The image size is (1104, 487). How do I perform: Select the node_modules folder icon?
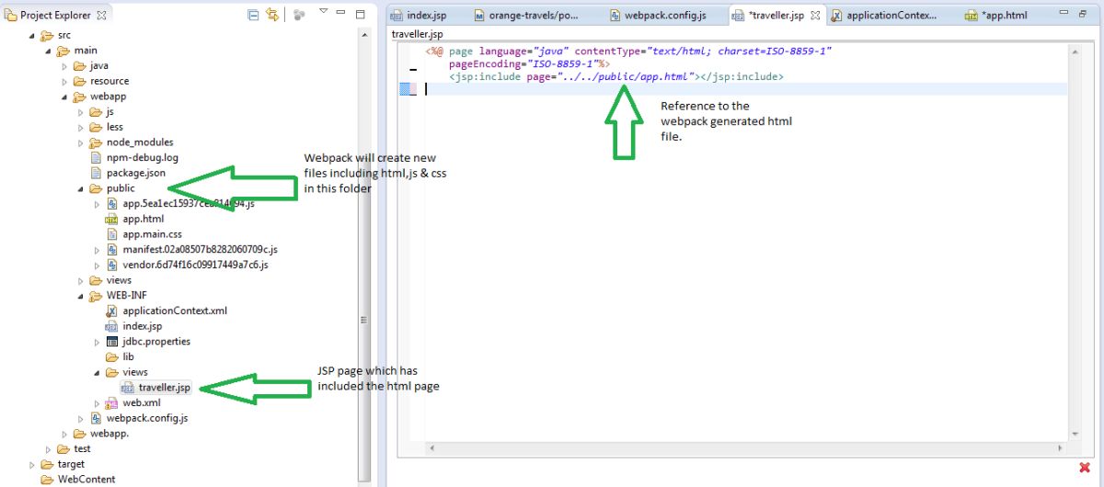pyautogui.click(x=97, y=142)
